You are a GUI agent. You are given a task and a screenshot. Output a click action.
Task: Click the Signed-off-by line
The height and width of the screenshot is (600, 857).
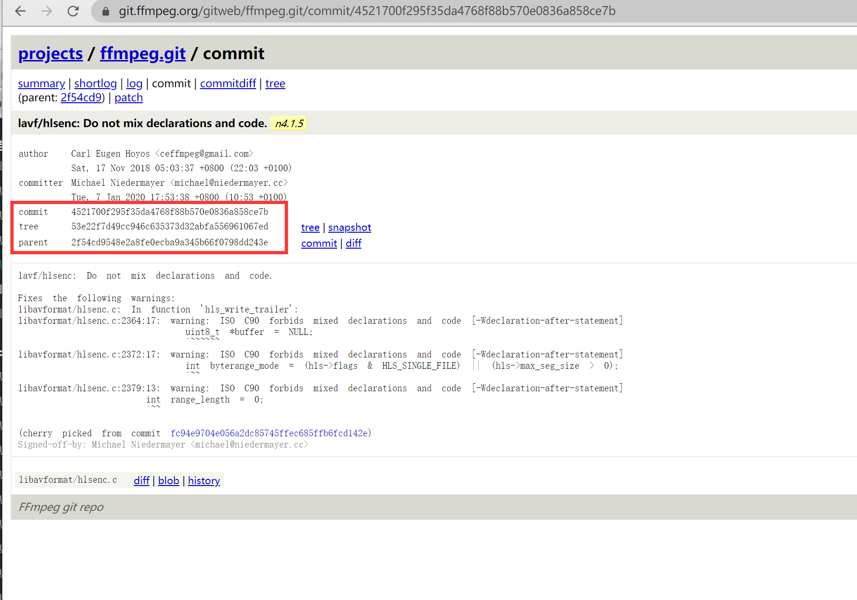click(x=163, y=445)
